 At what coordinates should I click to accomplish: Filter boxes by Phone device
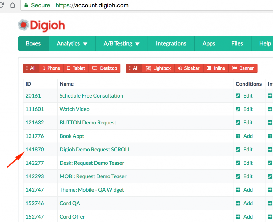(51, 68)
